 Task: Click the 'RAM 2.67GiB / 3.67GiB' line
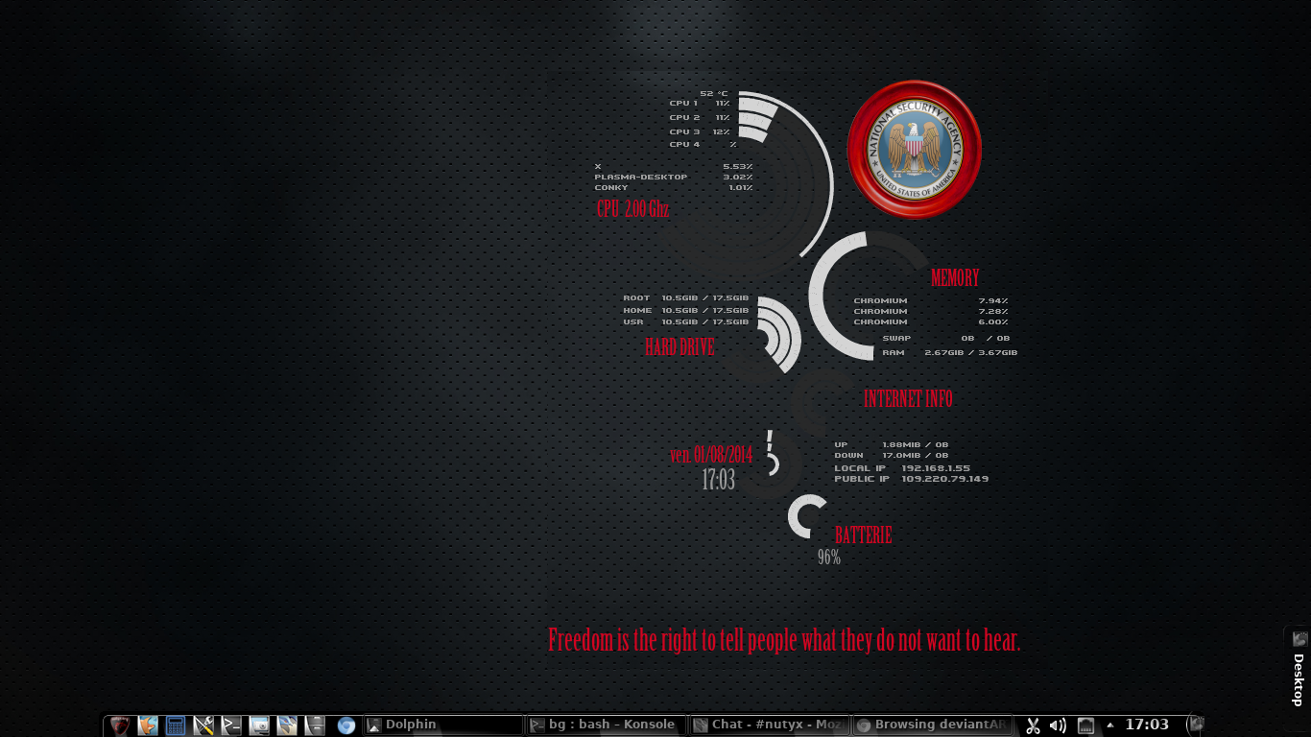[950, 352]
